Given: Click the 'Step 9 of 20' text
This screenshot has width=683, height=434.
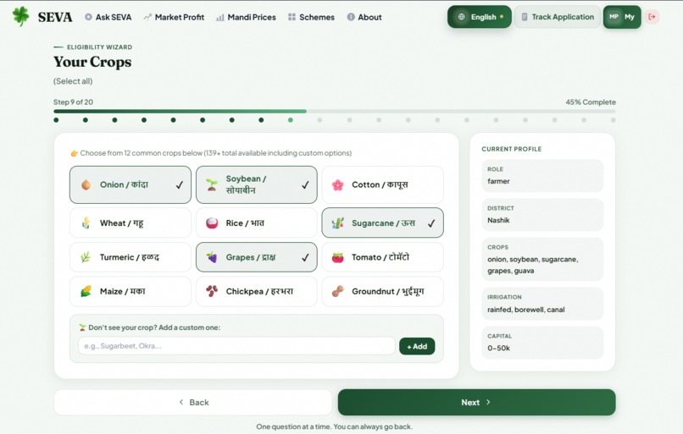Looking at the screenshot, I should (x=73, y=102).
